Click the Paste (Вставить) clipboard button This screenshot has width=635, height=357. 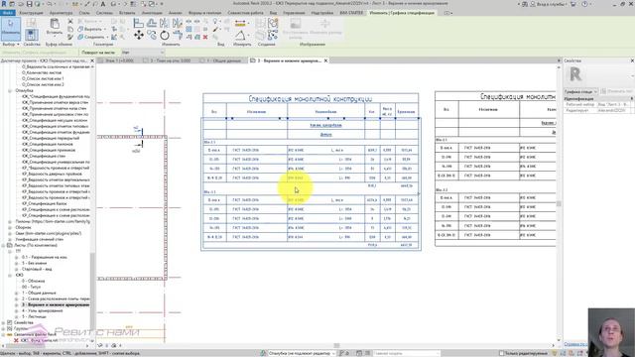55,27
